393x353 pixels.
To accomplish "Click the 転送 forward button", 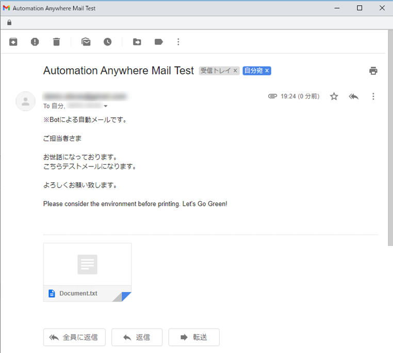I will click(194, 337).
